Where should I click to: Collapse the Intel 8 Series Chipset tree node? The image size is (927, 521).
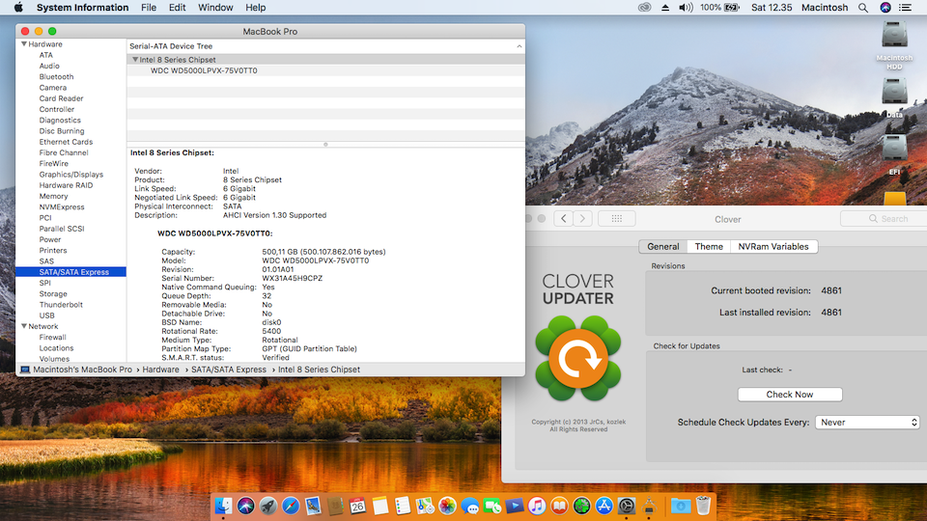coord(135,60)
